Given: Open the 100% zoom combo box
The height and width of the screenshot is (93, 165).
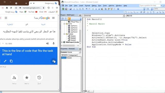Looking at the screenshot, I should [159, 9].
